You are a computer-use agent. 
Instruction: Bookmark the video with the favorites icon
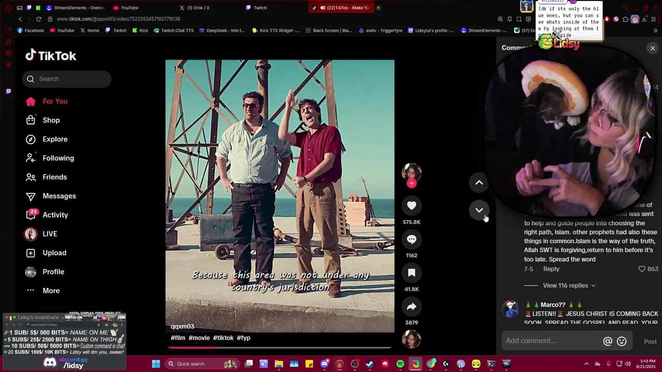pos(412,273)
